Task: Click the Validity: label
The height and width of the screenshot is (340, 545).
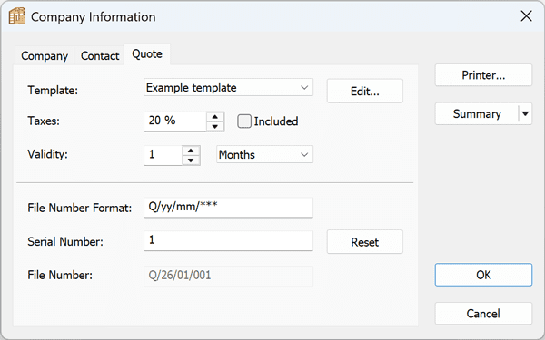Action: click(47, 154)
